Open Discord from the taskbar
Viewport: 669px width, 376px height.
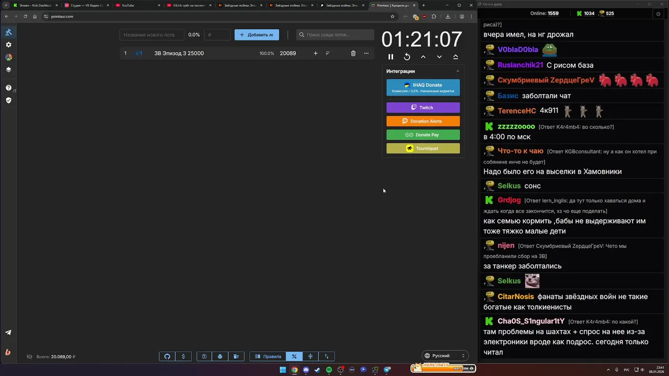(x=306, y=370)
